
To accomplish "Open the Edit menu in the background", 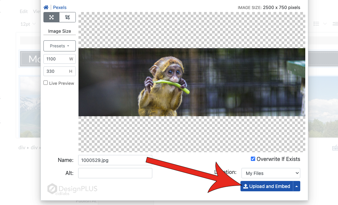I will click(x=23, y=11).
